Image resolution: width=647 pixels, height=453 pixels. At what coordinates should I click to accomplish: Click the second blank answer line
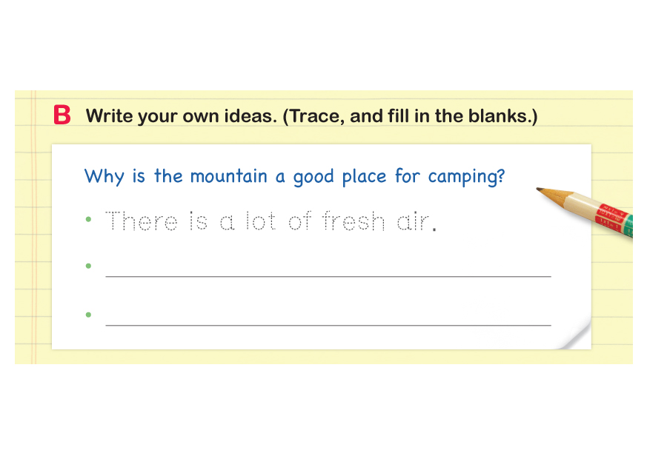[x=328, y=323]
